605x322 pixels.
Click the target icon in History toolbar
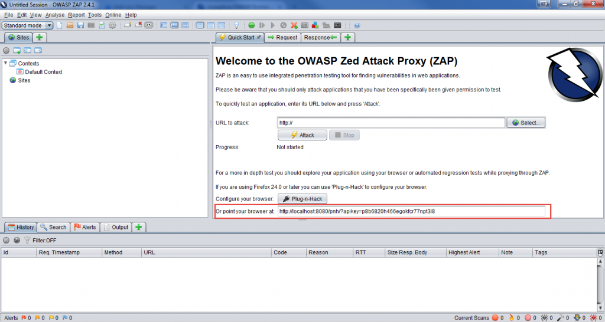(6, 241)
